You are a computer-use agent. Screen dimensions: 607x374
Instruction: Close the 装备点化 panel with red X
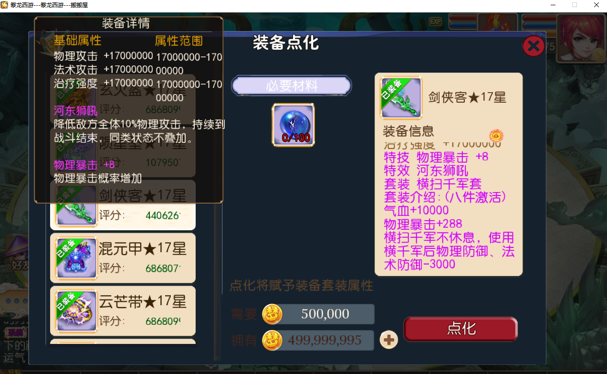(x=534, y=46)
